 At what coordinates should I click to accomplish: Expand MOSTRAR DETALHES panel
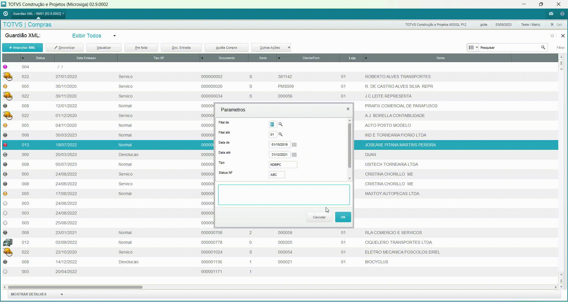(62, 294)
